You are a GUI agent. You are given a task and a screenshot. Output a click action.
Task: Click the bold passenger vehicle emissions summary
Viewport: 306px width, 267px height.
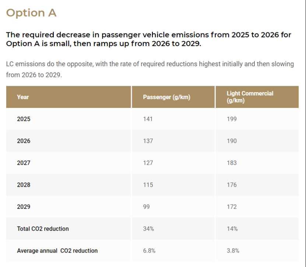point(148,39)
